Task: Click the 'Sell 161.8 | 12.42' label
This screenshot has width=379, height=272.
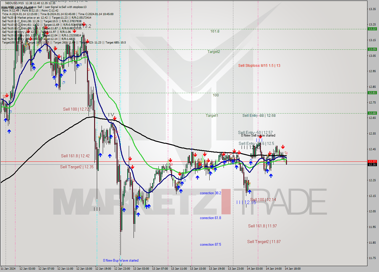Action: (75, 156)
